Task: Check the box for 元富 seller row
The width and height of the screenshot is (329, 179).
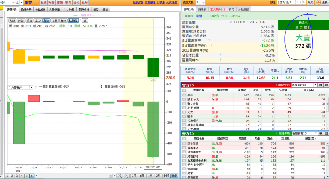Action: click(184, 174)
